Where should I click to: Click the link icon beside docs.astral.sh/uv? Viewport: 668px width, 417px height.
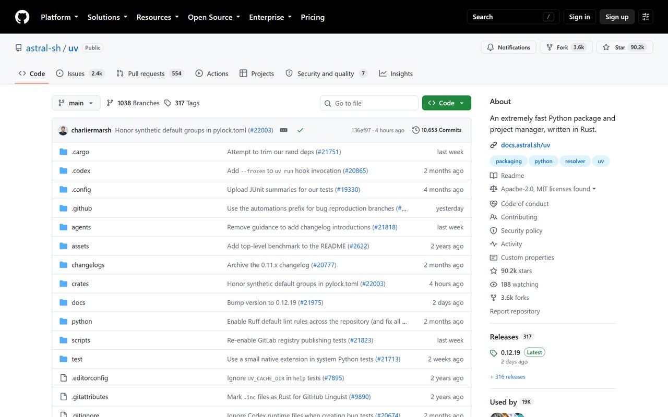click(494, 145)
